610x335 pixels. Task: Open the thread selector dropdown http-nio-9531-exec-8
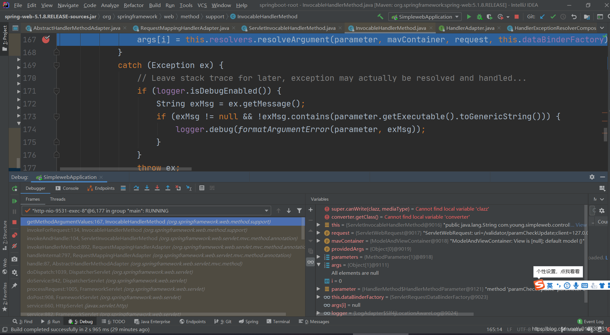(146, 211)
